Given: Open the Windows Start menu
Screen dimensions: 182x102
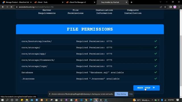Looking at the screenshot, I should pos(2,100).
